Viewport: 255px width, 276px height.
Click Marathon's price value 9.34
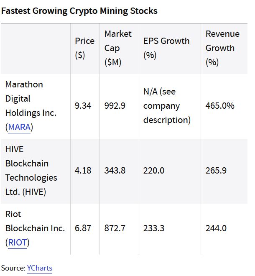83,106
